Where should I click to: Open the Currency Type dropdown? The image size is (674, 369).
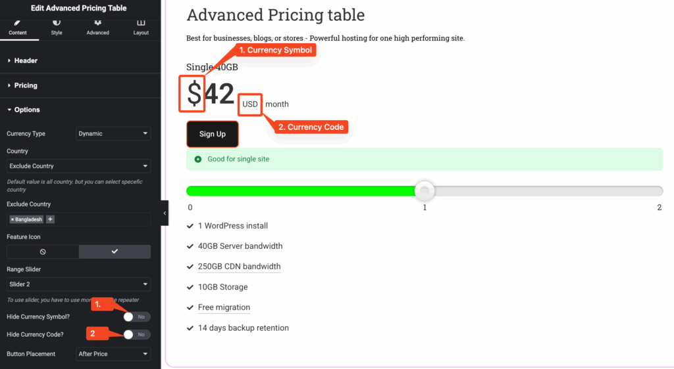(113, 133)
